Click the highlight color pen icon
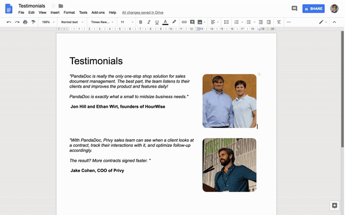This screenshot has height=215, width=345. [174, 22]
